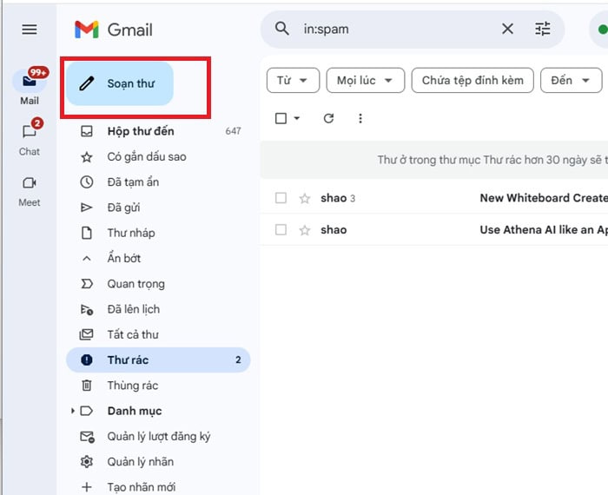This screenshot has height=495, width=608.
Task: Open Hộp thư đến inbox folder
Action: tap(158, 131)
